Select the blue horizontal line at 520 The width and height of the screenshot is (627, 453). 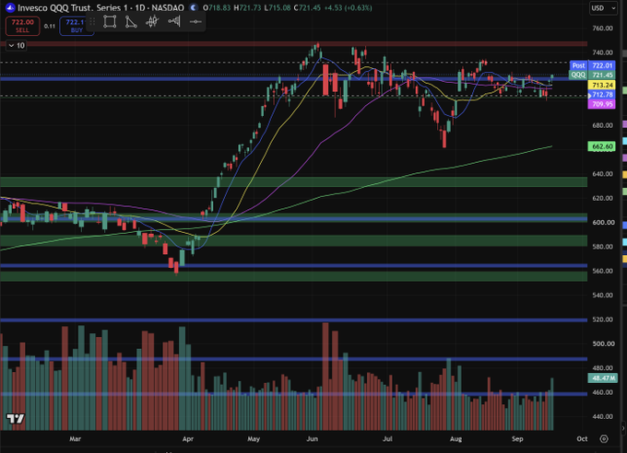[293, 320]
